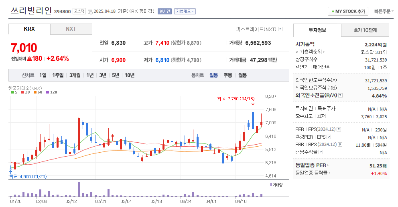
Task: Click the help icon next to 넥스트레이드(NXT)
Action: tap(280, 29)
